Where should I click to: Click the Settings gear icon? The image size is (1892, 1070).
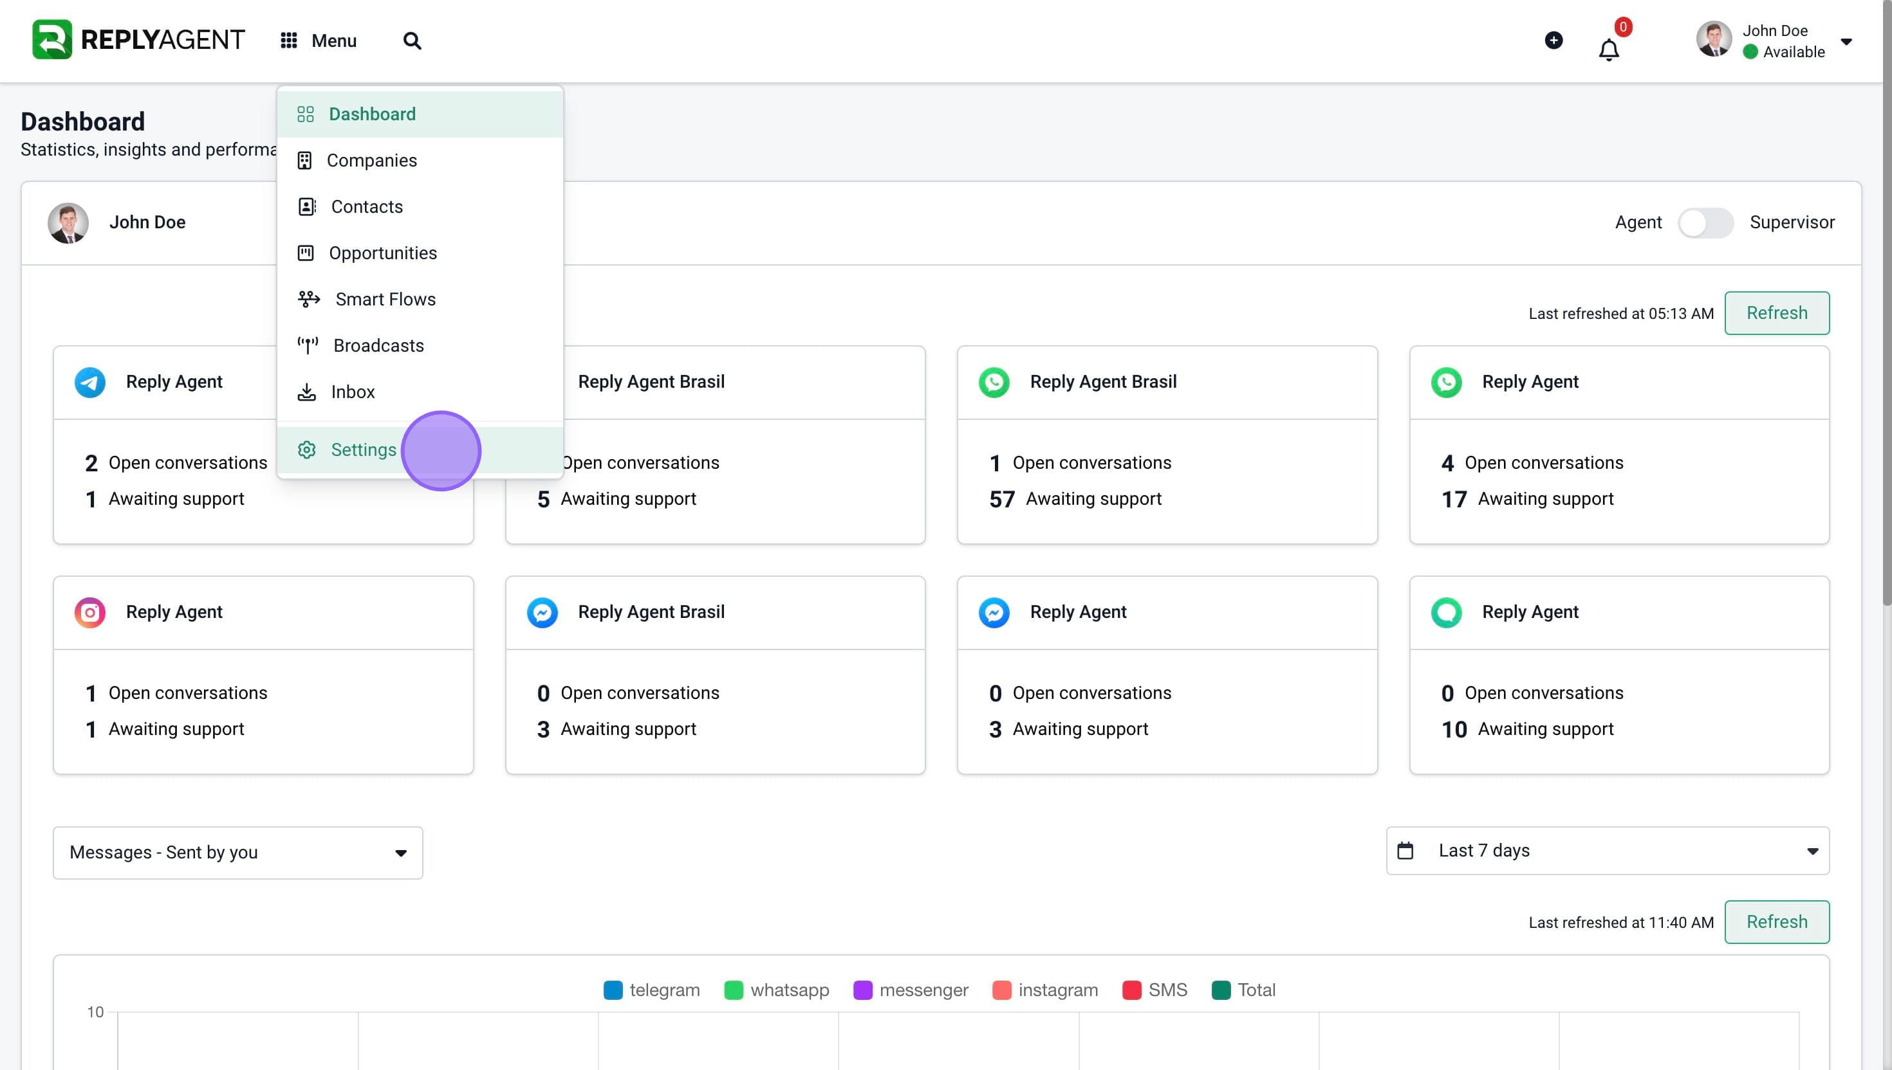(x=306, y=449)
